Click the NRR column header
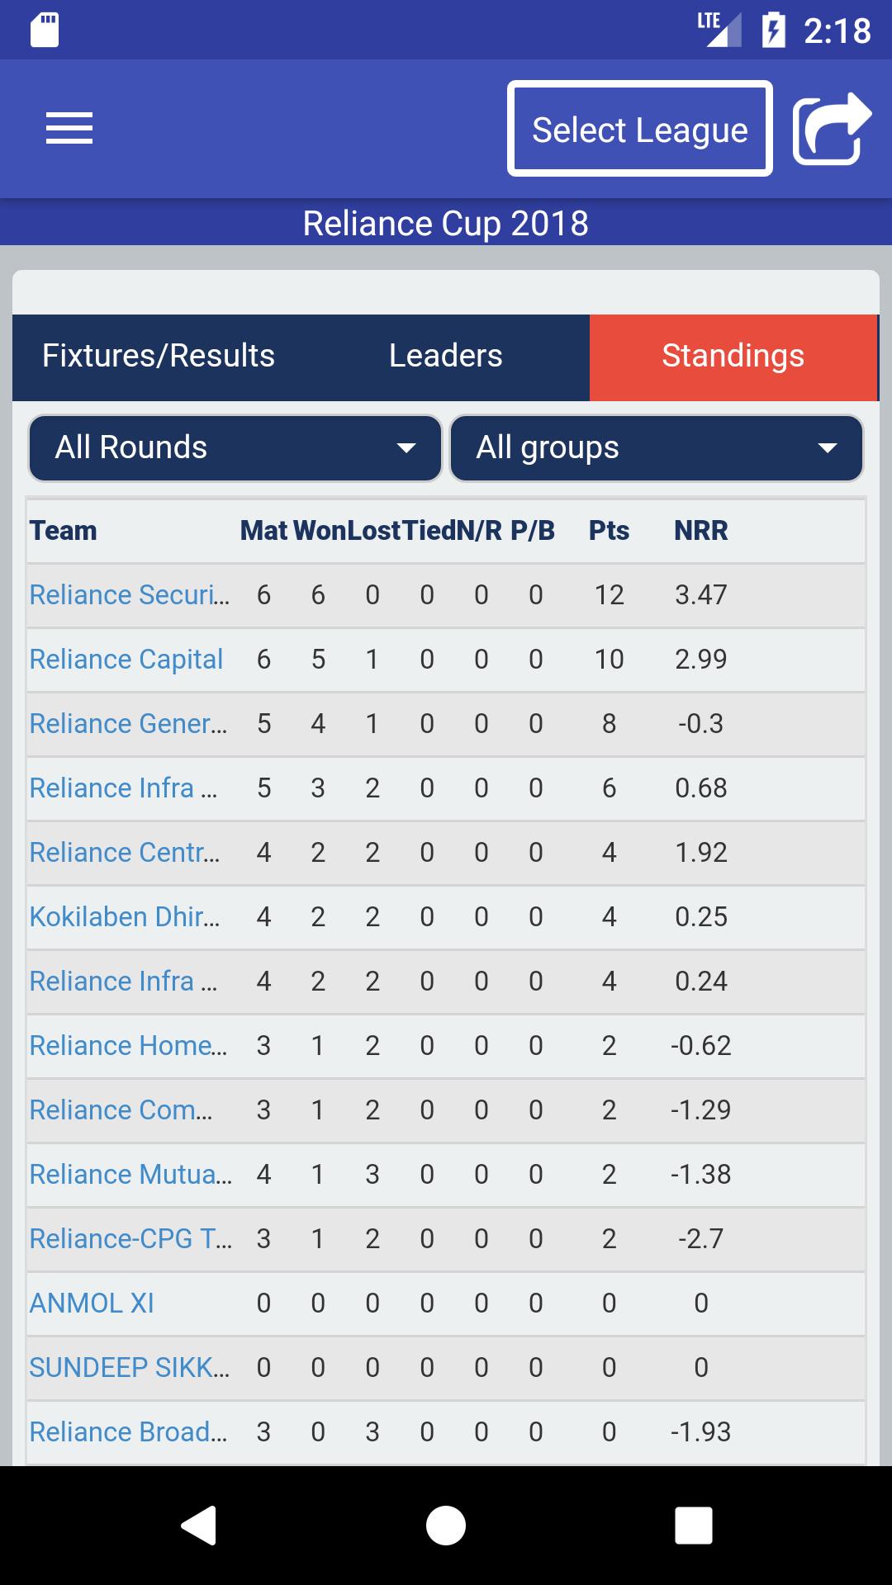 point(701,531)
